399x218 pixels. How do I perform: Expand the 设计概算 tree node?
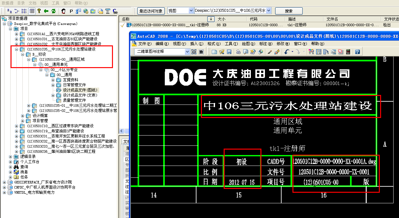[x=23, y=116]
